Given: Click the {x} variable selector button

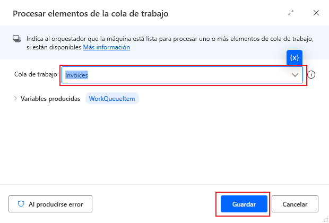Looking at the screenshot, I should pos(295,58).
